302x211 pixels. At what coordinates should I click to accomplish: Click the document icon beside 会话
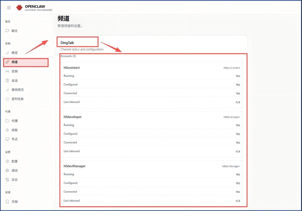coord(7,80)
